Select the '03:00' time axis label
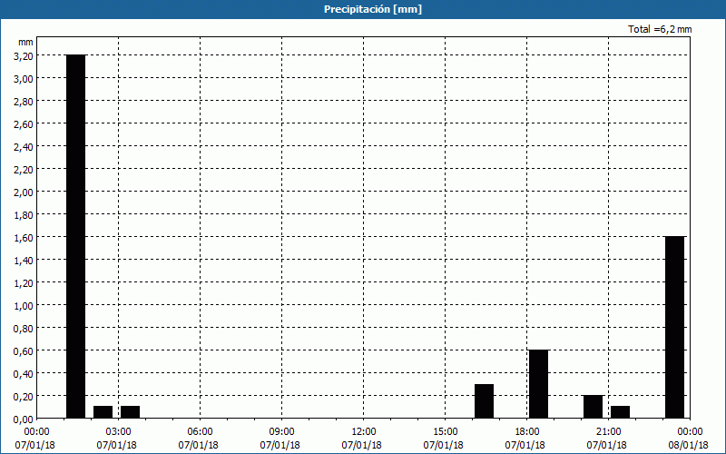Screen dimensions: 726x454 point(118,432)
